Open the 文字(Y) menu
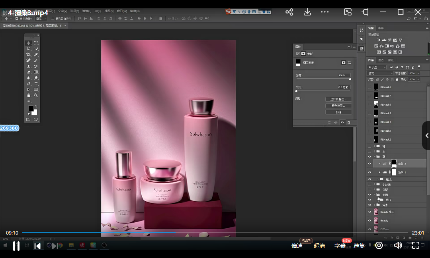 [x=62, y=11]
